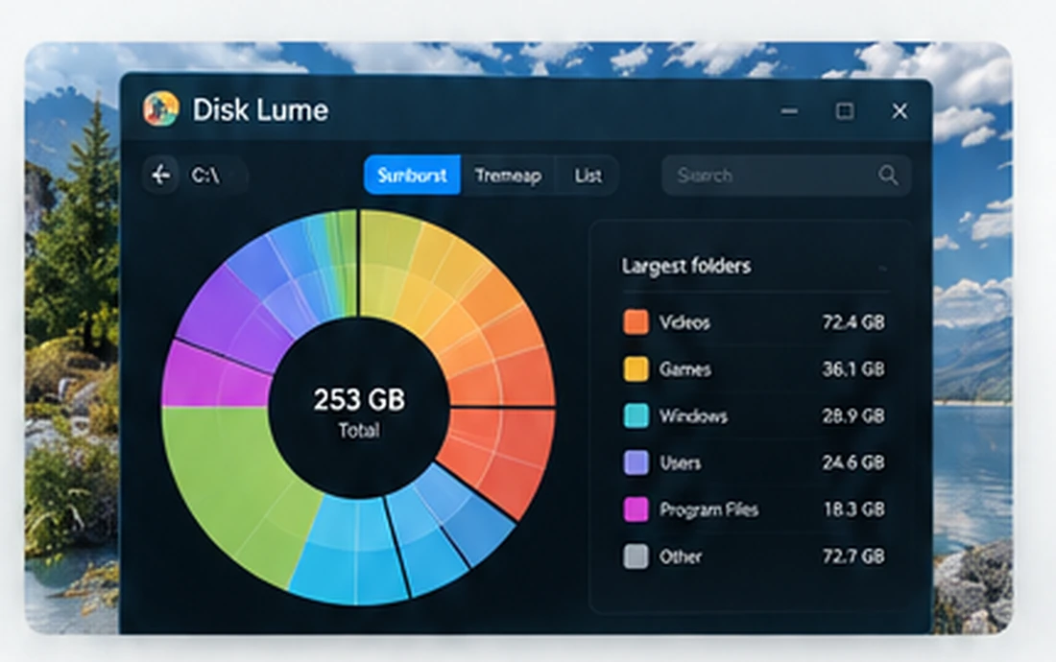
Task: Click the 28.9 GB size value
Action: coord(853,415)
